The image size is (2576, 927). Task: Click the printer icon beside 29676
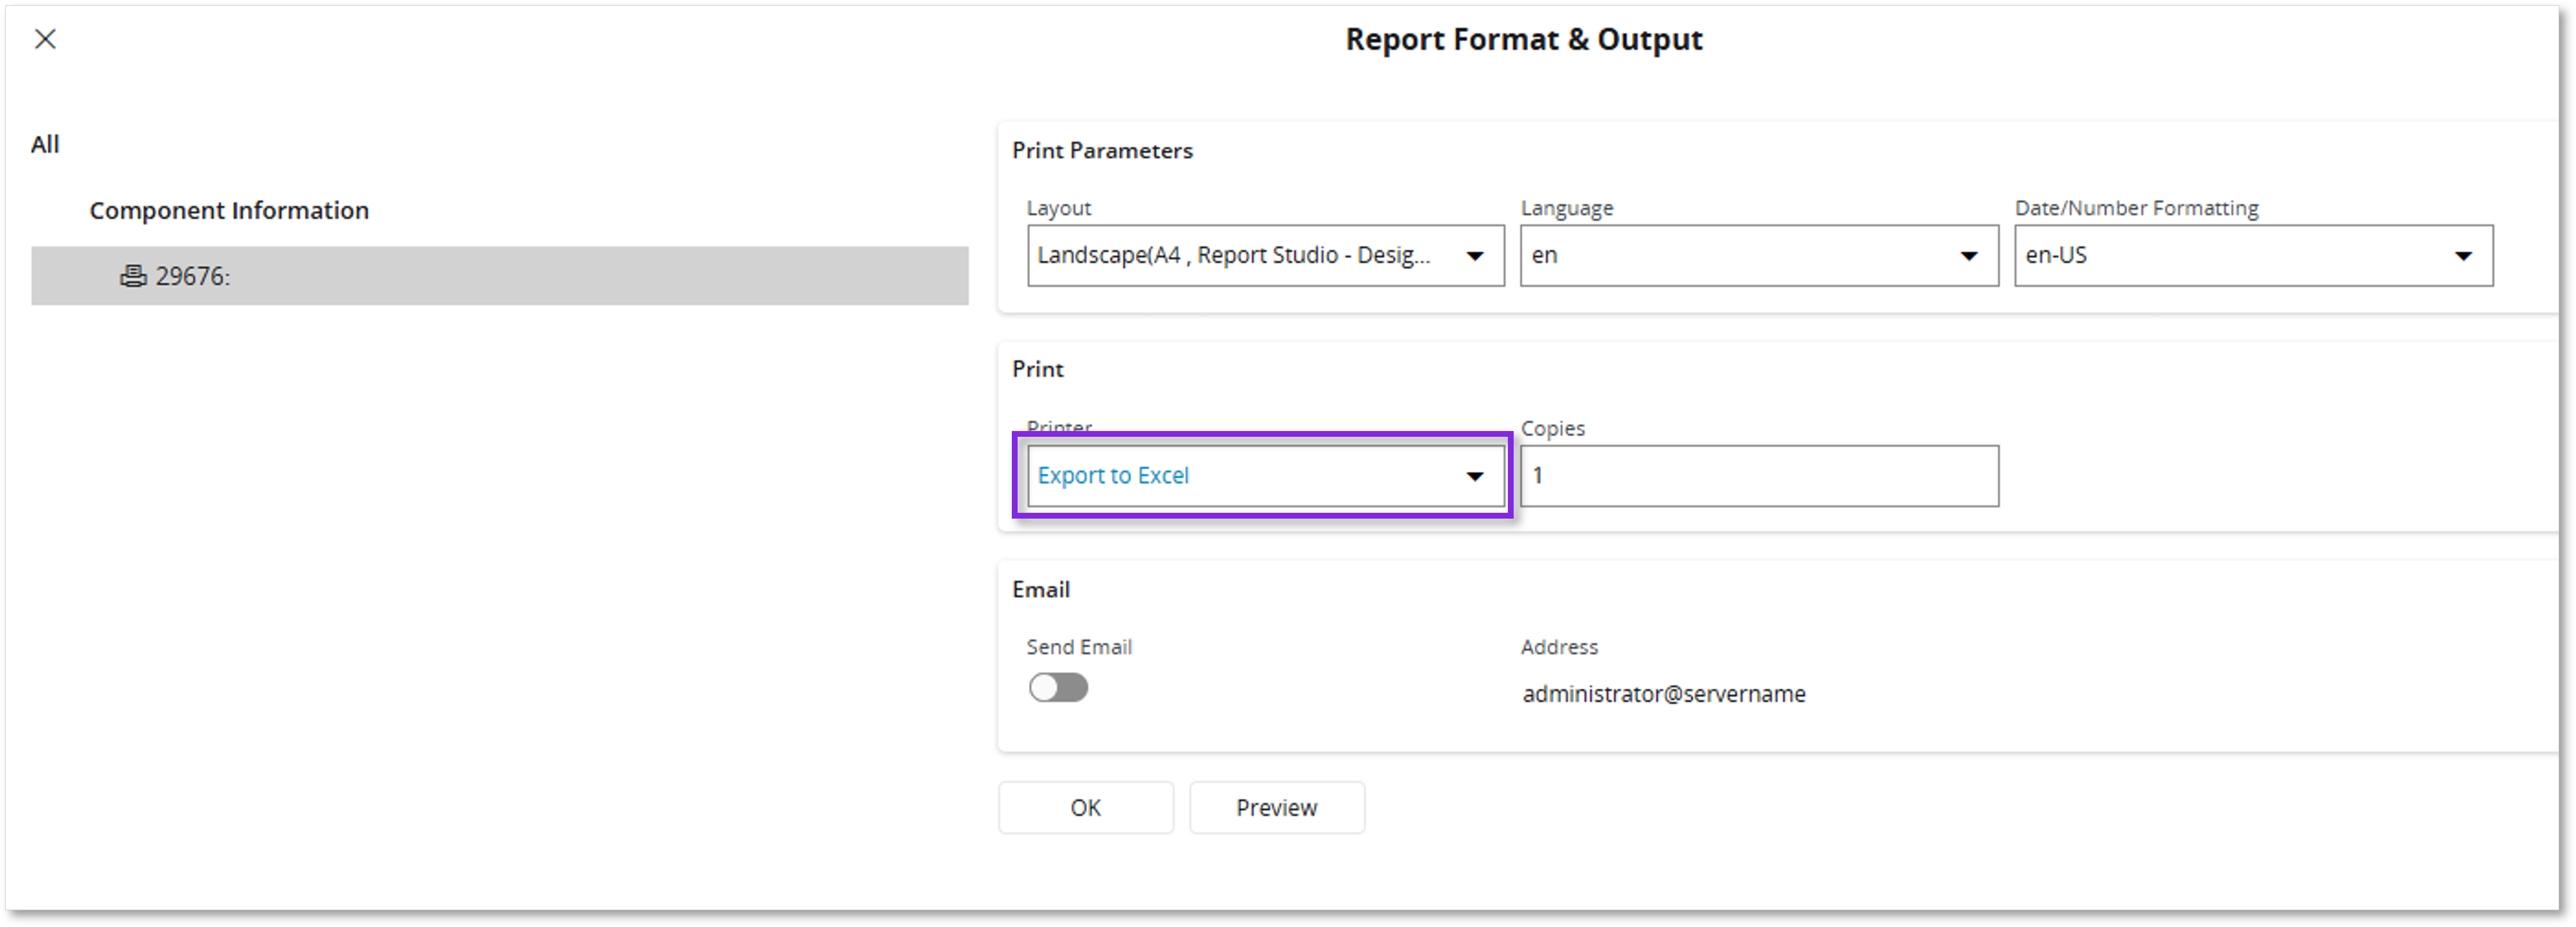(x=133, y=276)
